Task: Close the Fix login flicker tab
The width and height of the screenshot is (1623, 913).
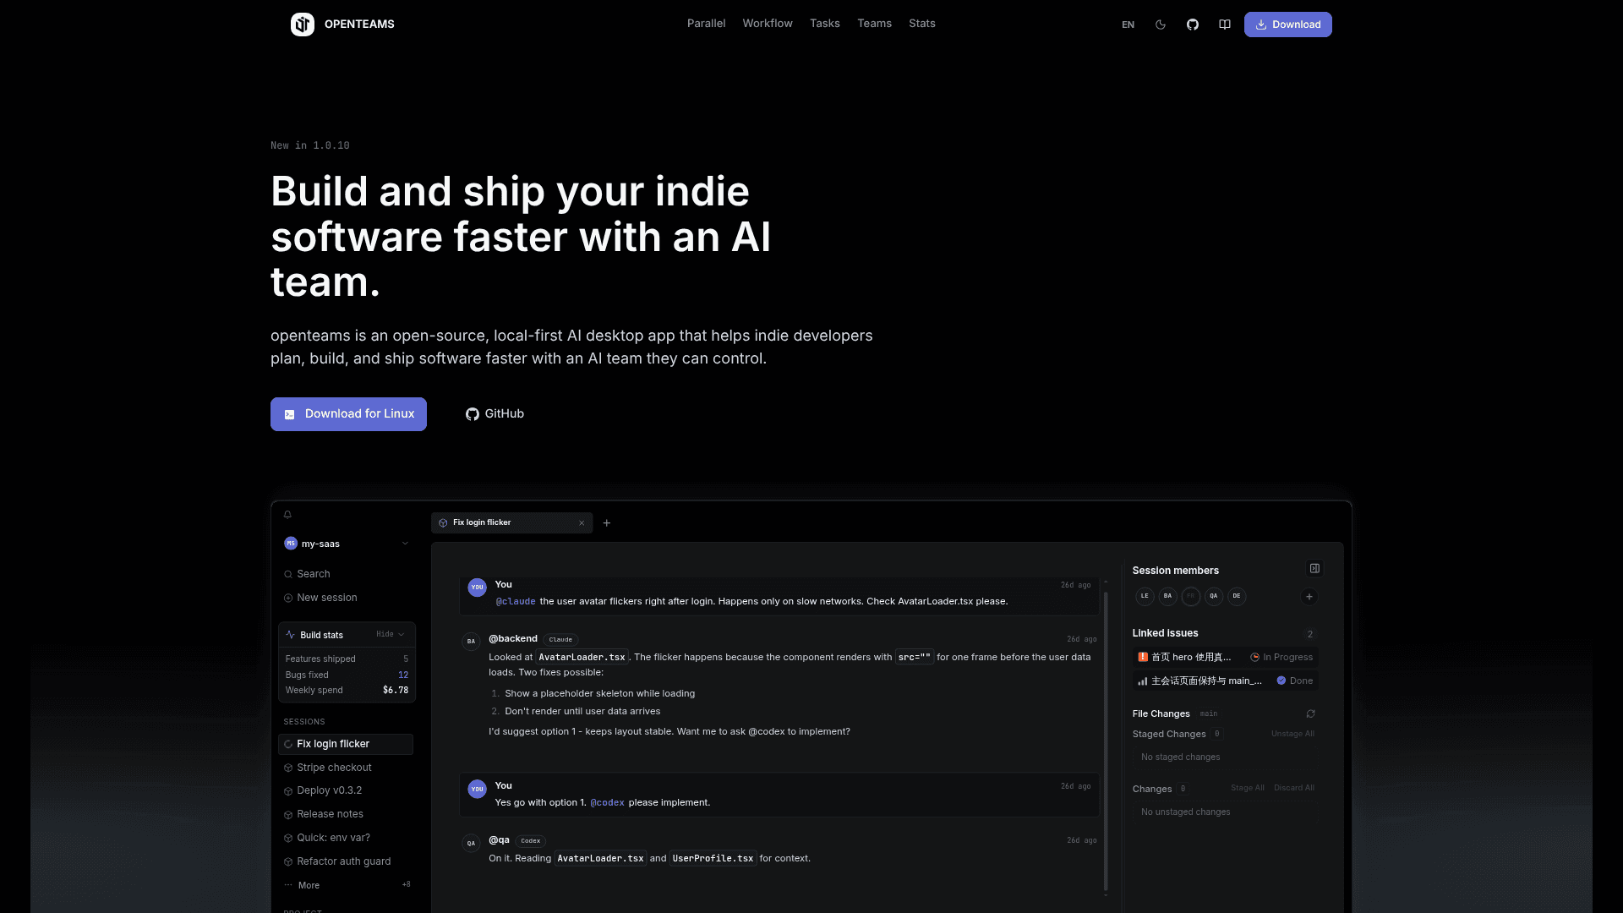Action: tap(582, 523)
